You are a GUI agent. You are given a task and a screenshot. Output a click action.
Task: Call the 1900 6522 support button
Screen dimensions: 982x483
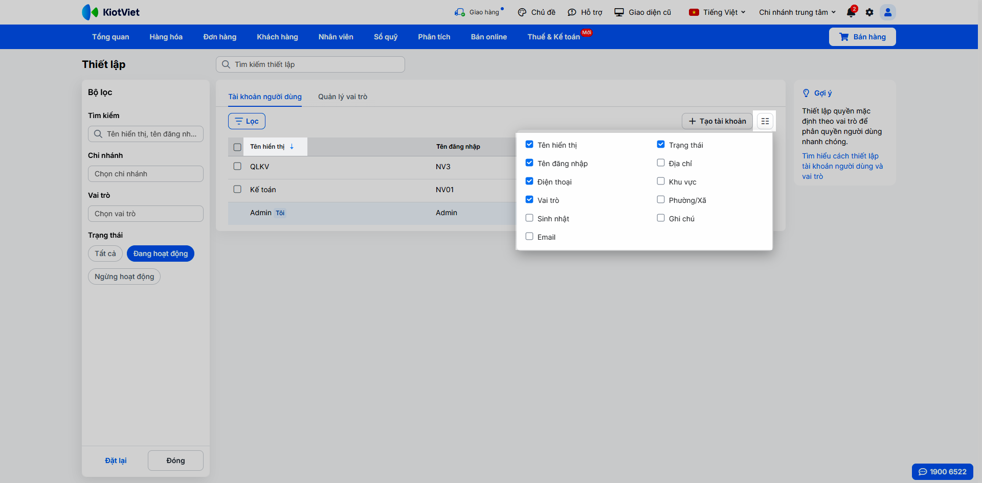pyautogui.click(x=943, y=472)
